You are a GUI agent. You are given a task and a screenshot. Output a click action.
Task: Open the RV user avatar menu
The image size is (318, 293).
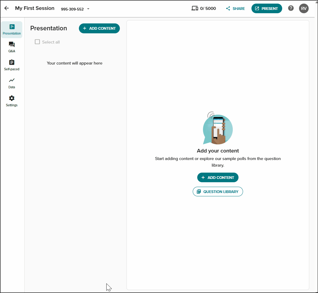[x=304, y=8]
